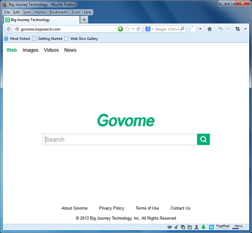The image size is (252, 233).
Task: Click the white page toolbar icon
Action: pos(192,29)
